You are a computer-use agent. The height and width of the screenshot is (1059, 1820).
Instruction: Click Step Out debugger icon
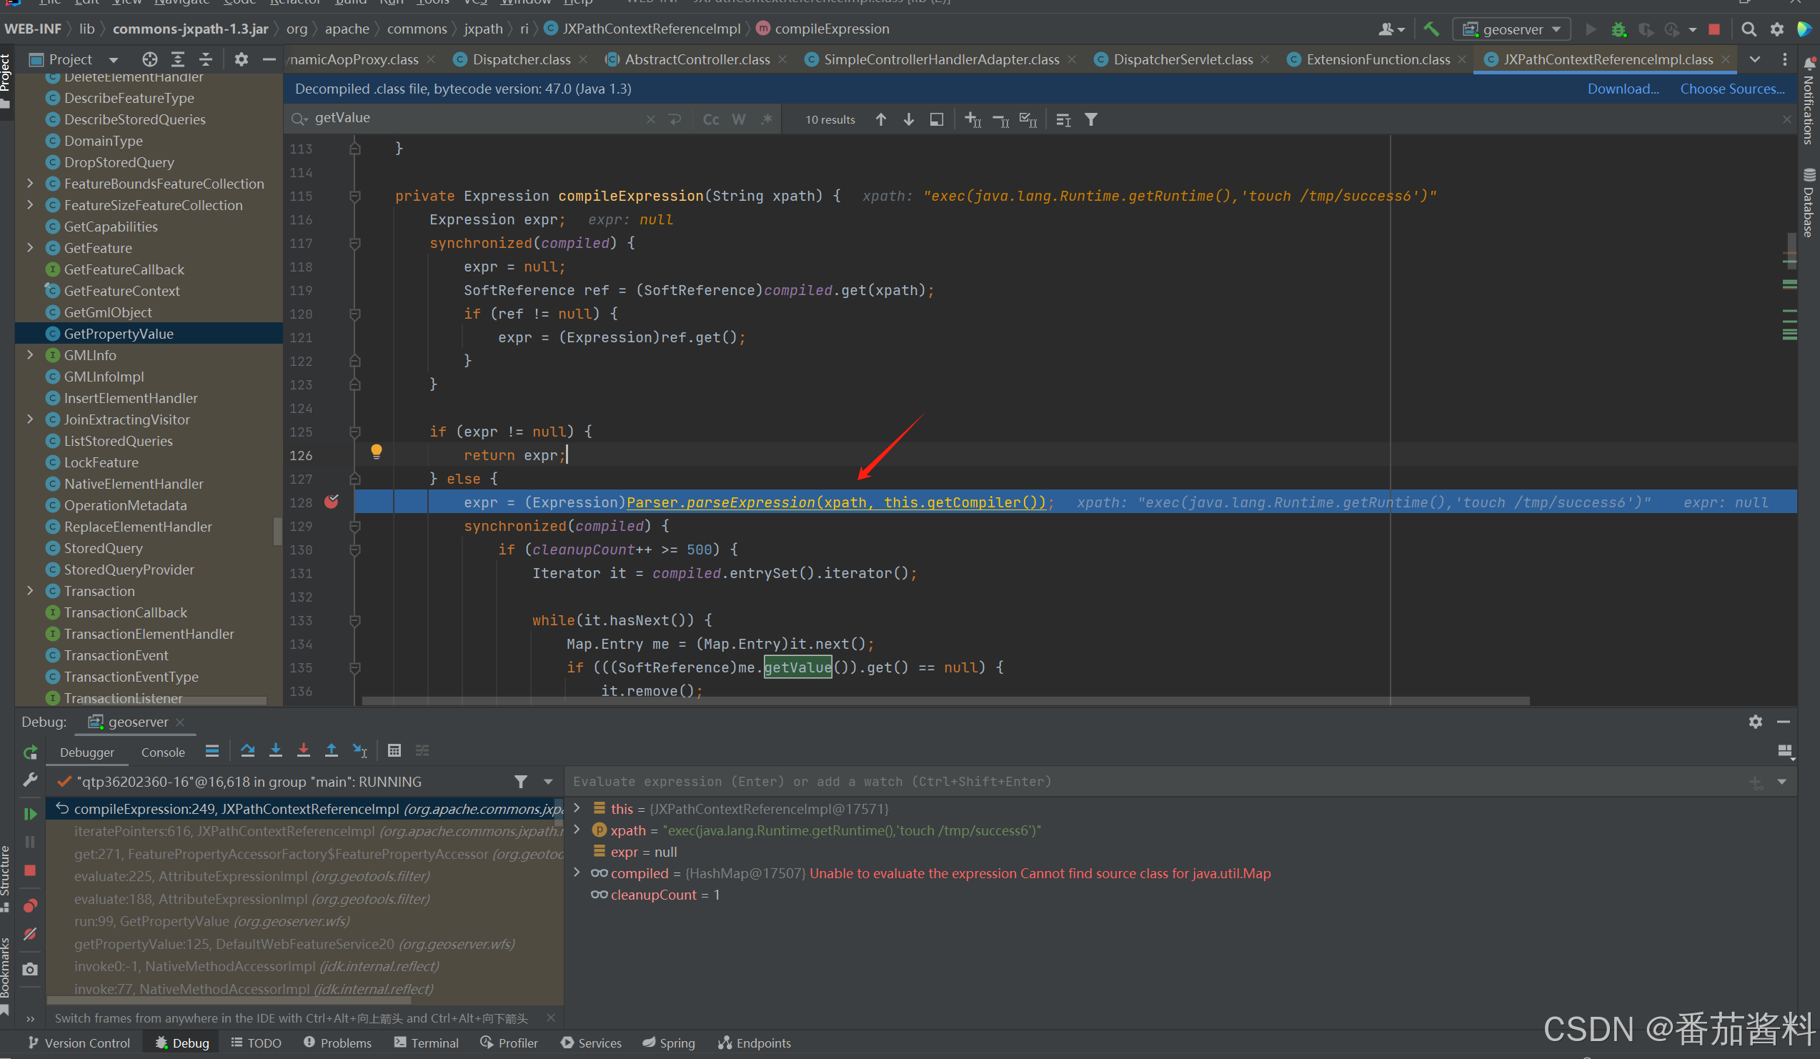(x=332, y=750)
